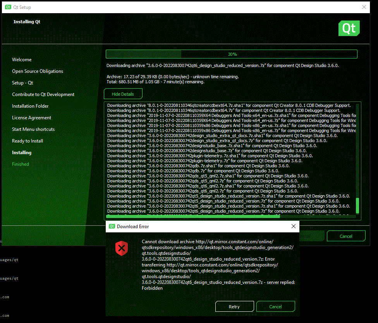Screen dimensions: 378x323
Task: Hide the installation details
Action: (x=123, y=94)
